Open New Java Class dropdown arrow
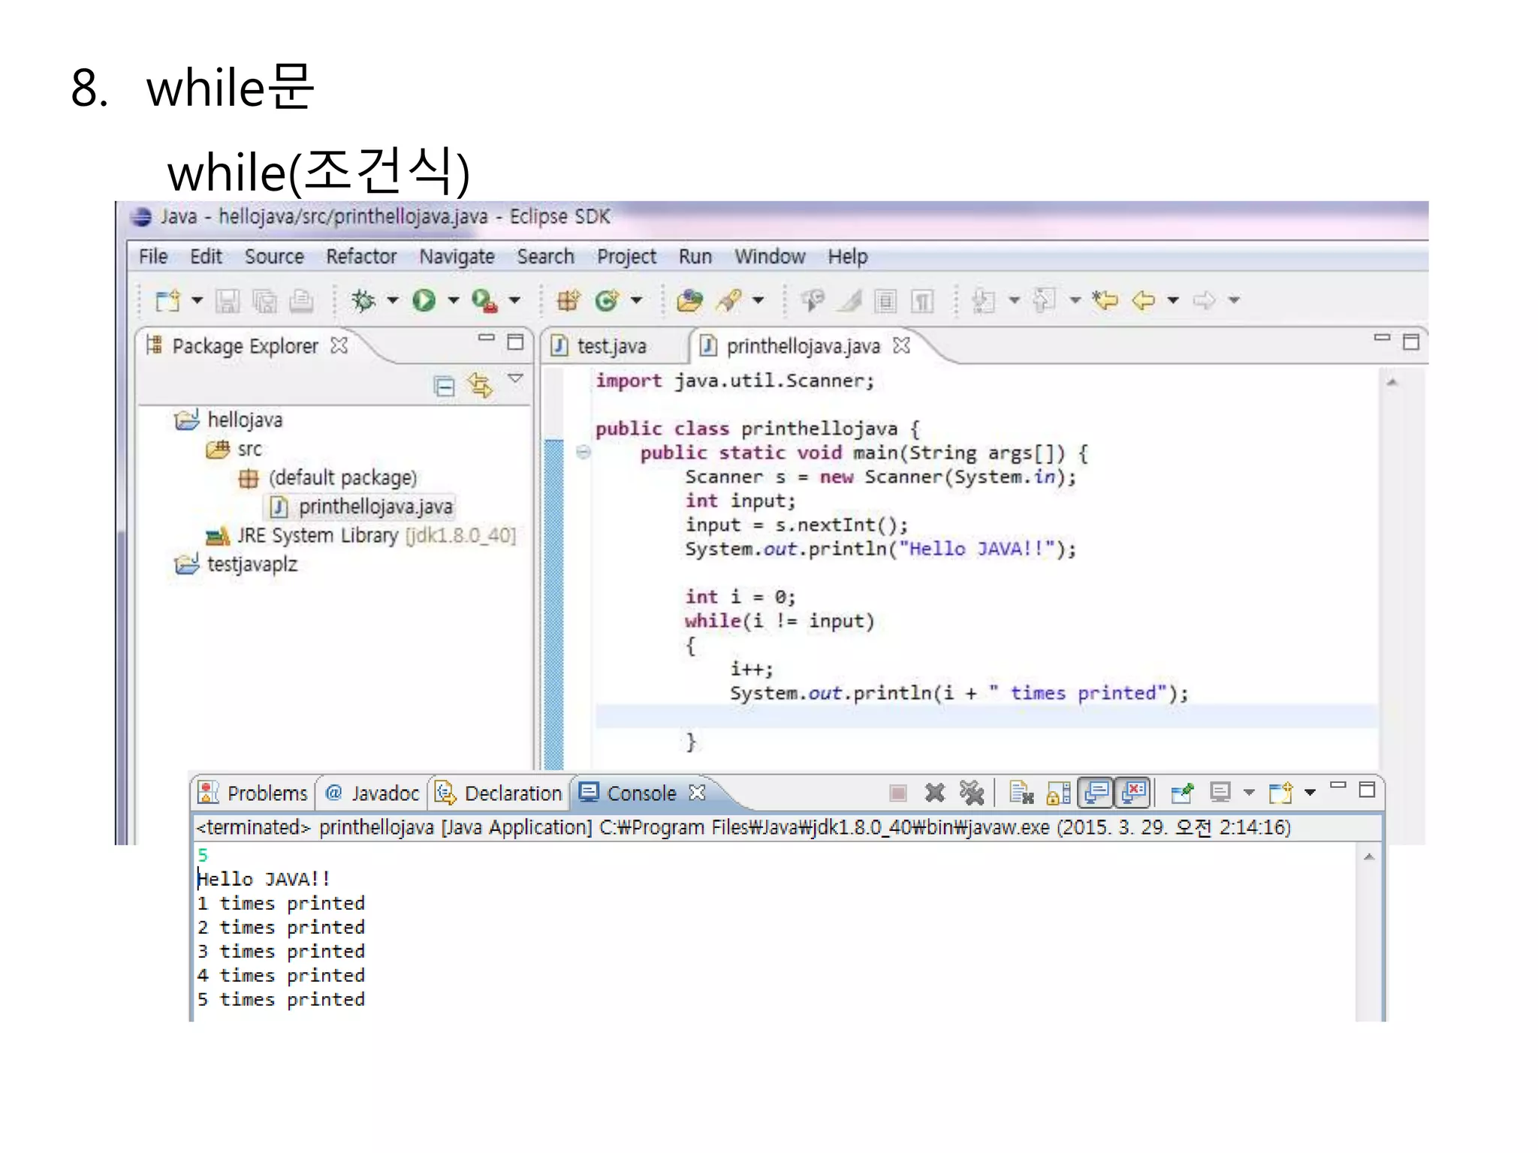The height and width of the screenshot is (1153, 1538). [636, 300]
